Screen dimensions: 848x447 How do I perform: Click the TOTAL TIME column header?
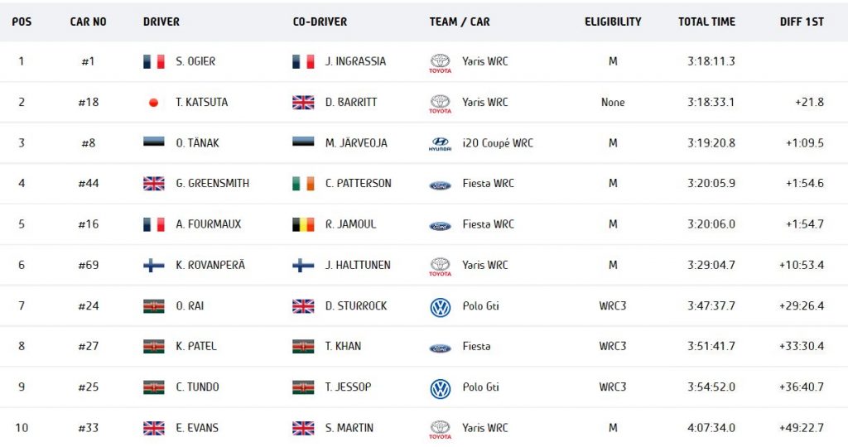(707, 22)
